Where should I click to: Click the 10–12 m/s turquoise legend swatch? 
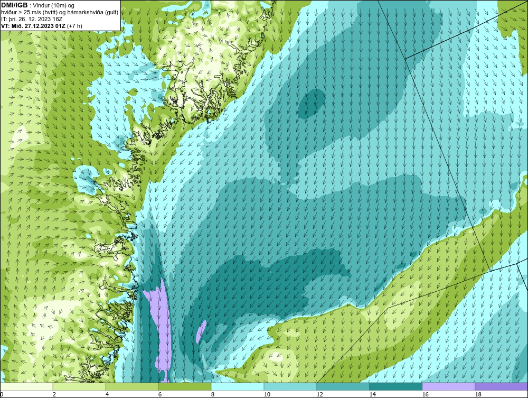click(x=290, y=386)
